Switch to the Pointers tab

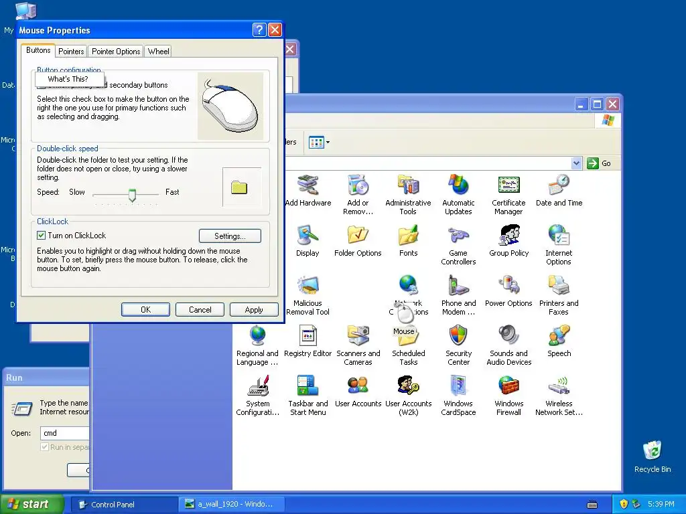(x=71, y=51)
